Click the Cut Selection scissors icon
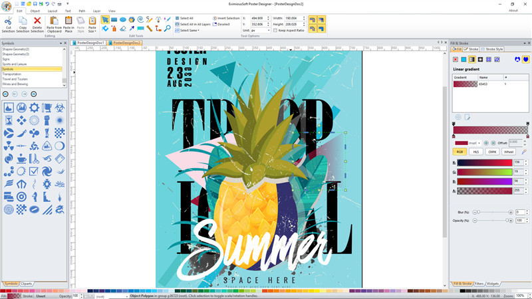 (x=8, y=21)
